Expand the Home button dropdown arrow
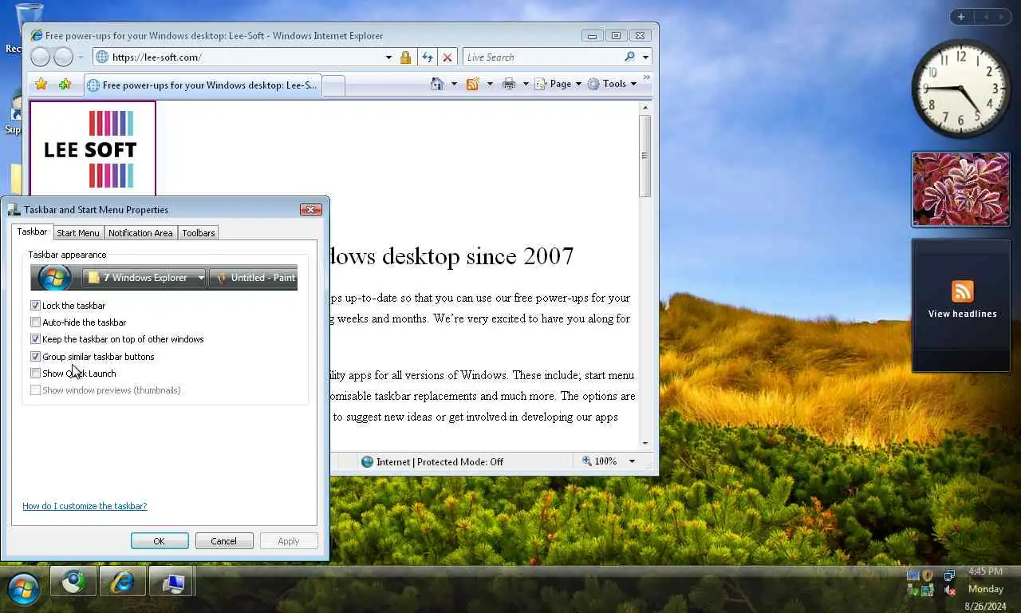The height and width of the screenshot is (613, 1021). coord(454,84)
